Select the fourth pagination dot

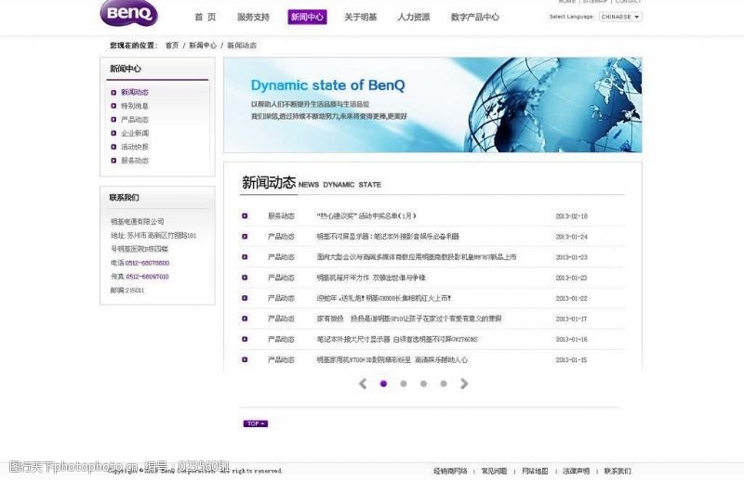(x=444, y=383)
